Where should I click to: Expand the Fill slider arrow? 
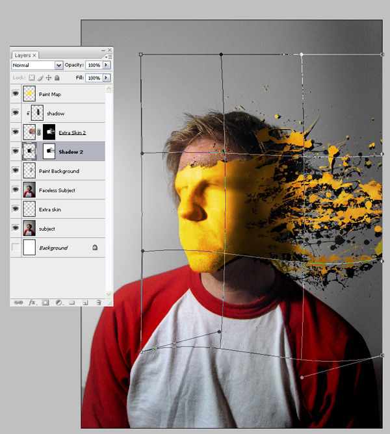(106, 78)
